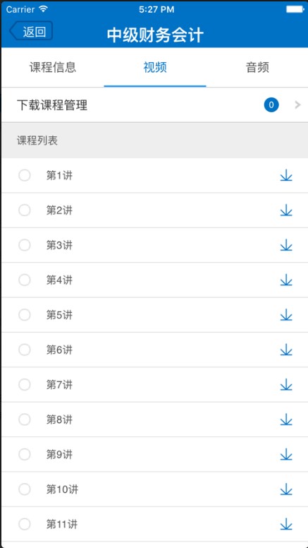Download lecture 第6讲 with arrow icon
The width and height of the screenshot is (308, 548).
(286, 350)
